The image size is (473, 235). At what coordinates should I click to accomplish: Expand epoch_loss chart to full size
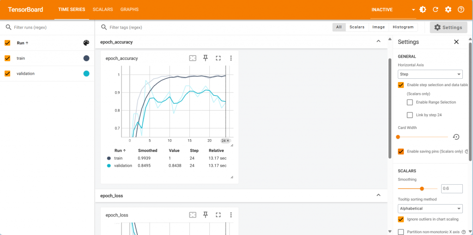[x=218, y=215]
